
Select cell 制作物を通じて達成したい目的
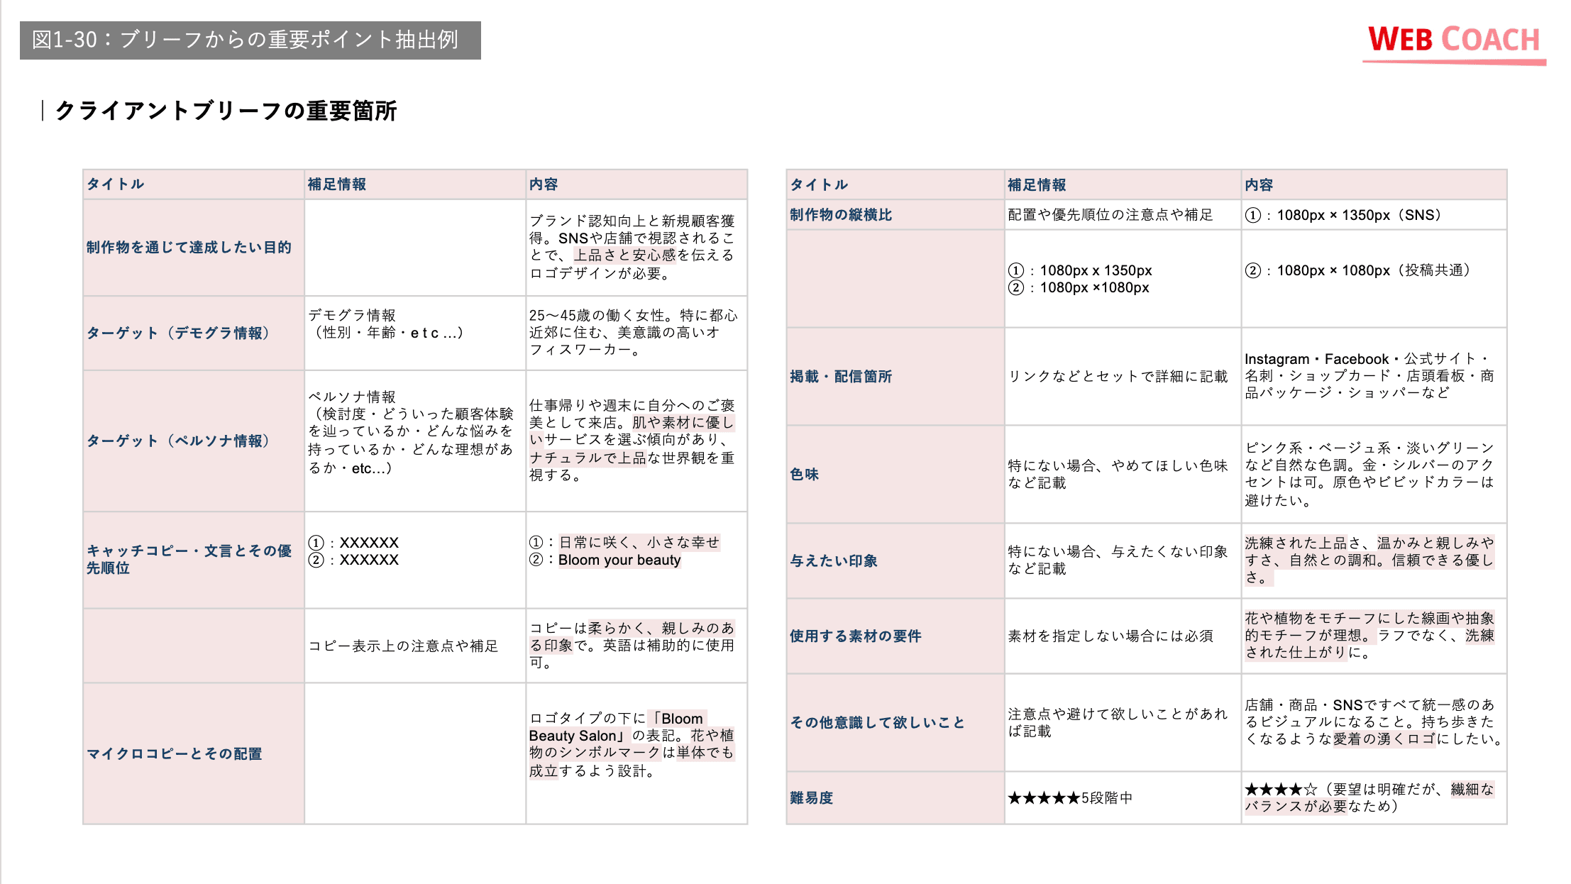click(x=194, y=248)
